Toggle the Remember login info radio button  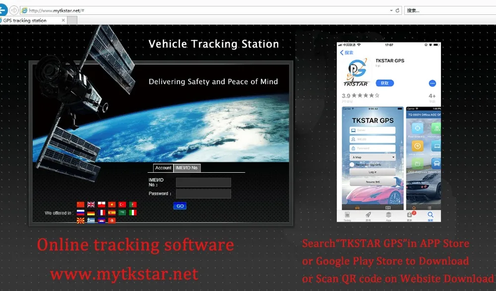(352, 164)
